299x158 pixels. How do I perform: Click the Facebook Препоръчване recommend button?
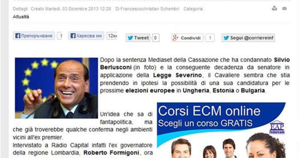pyautogui.click(x=34, y=36)
